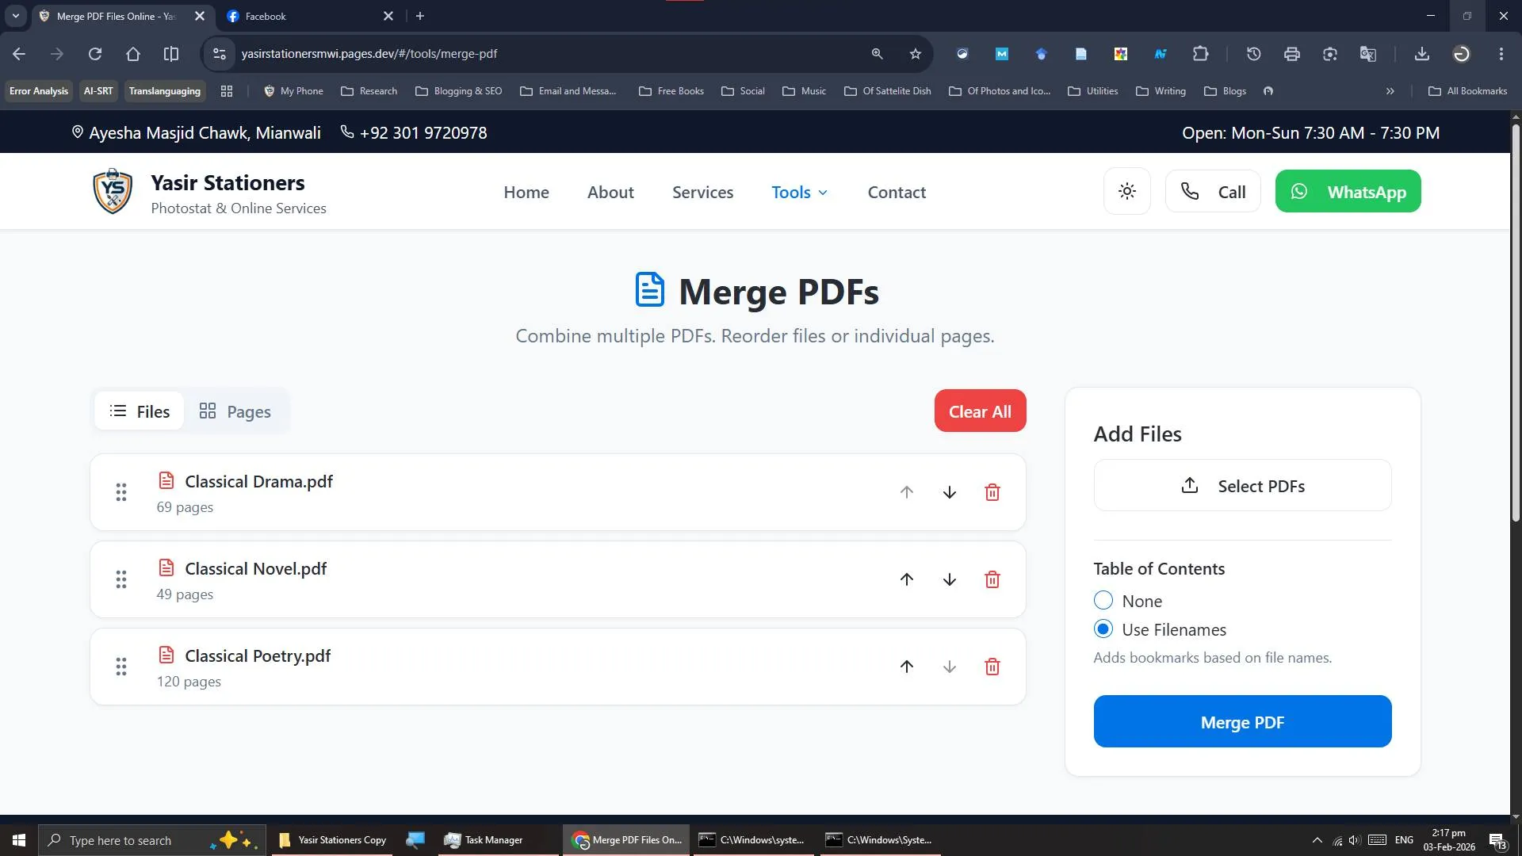
Task: Select the Use Filenames radio option
Action: point(1103,629)
